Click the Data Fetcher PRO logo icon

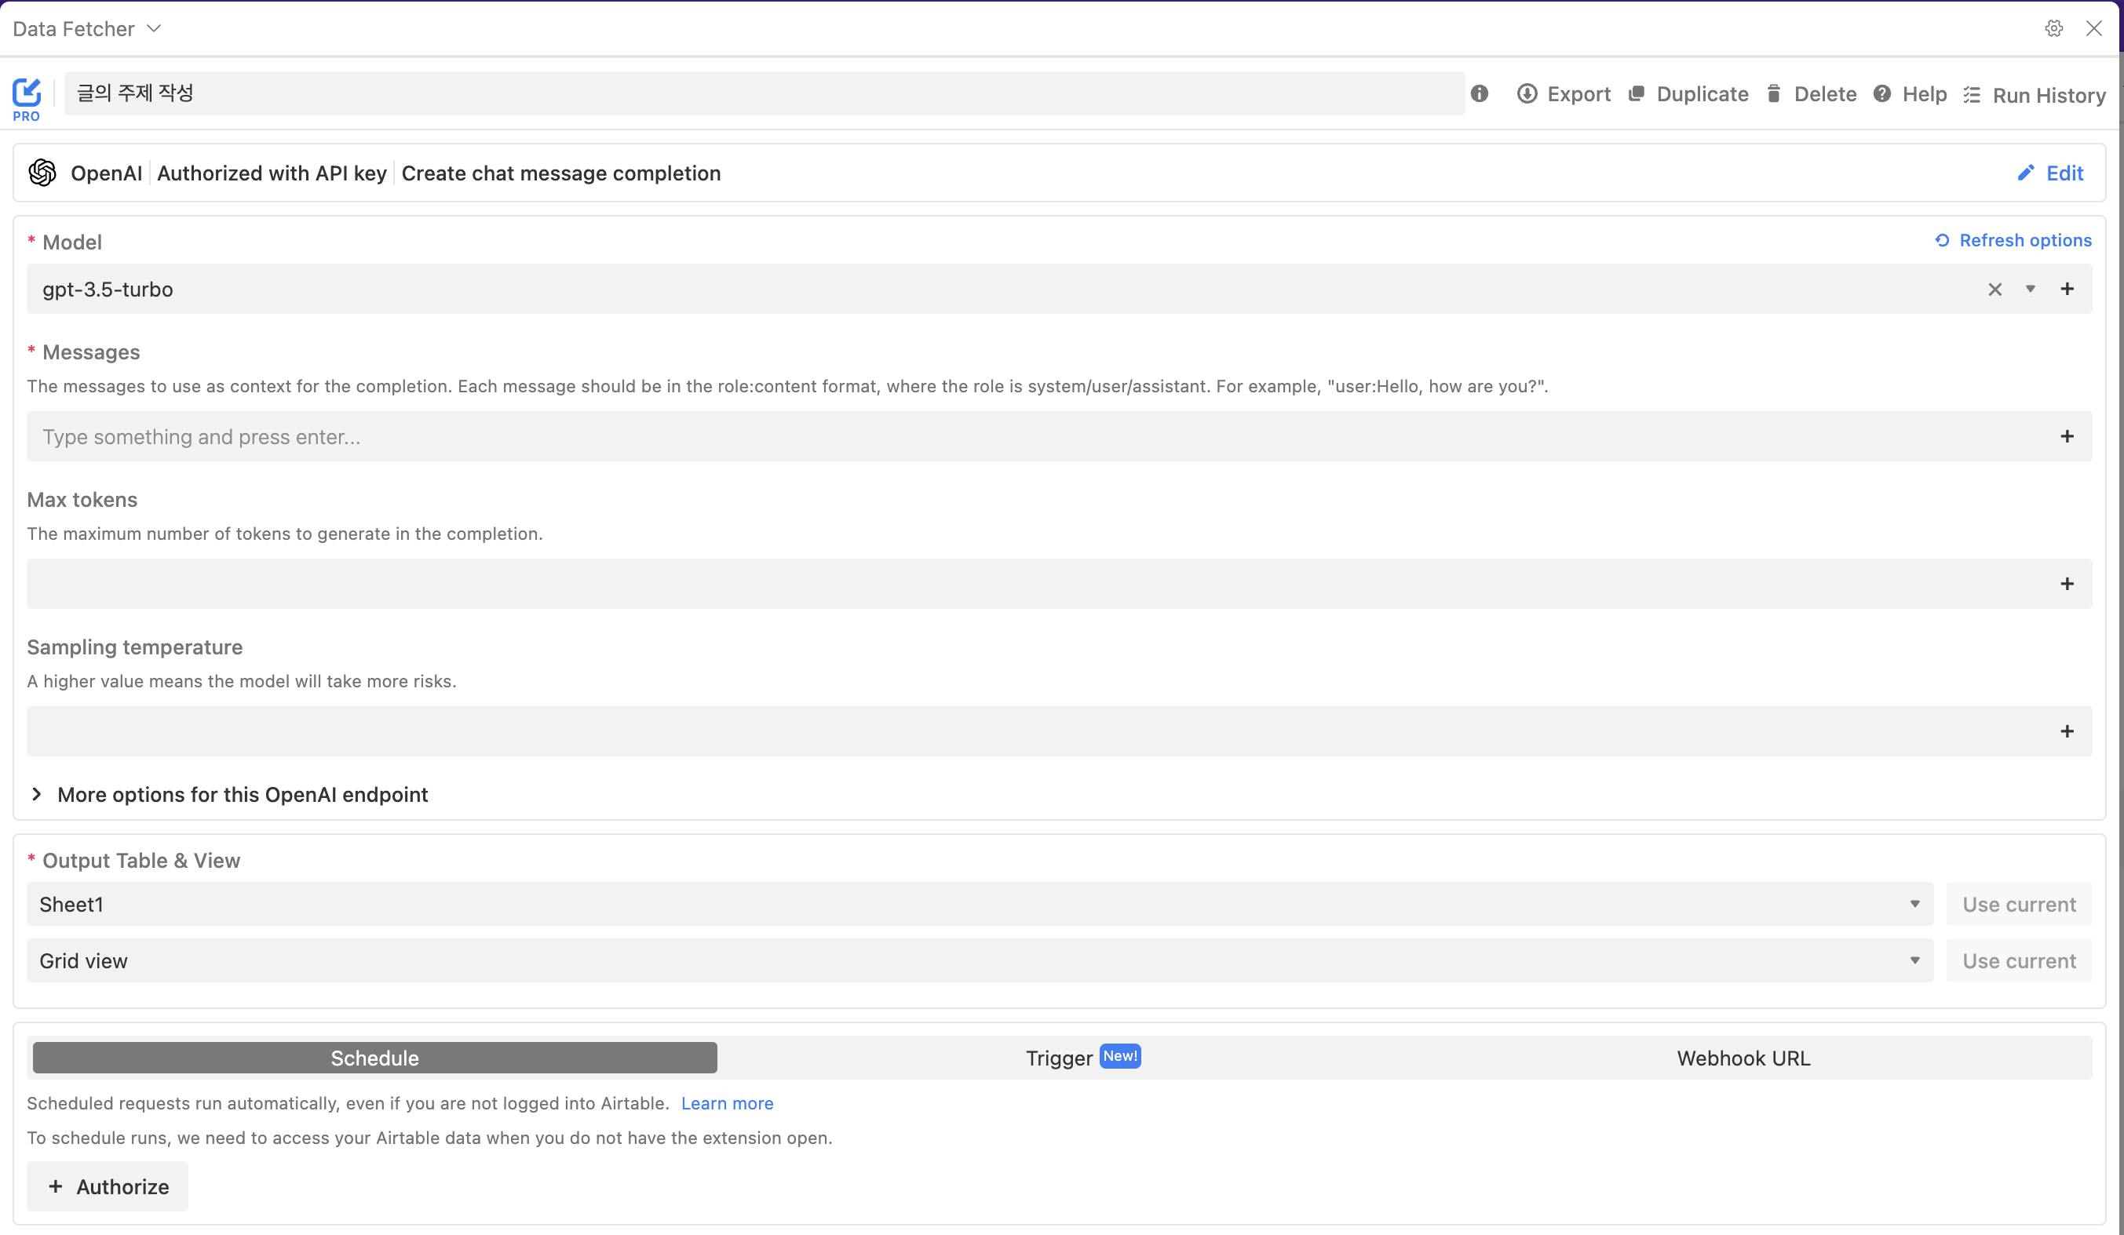[26, 100]
